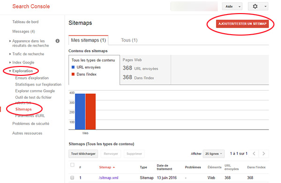Select Tous les types de contenu panel
The width and height of the screenshot is (281, 183).
94,69
